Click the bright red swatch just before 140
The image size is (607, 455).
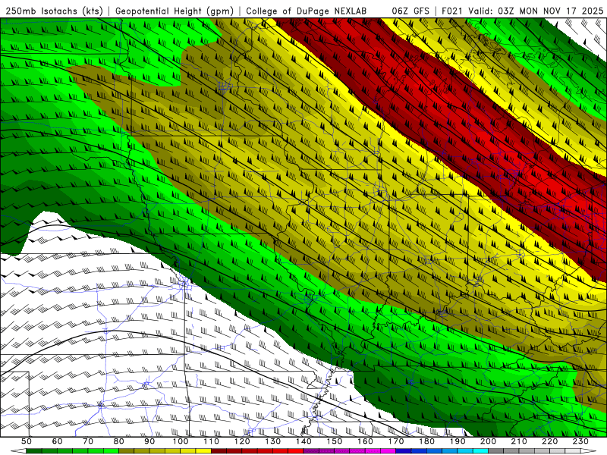tap(296, 451)
